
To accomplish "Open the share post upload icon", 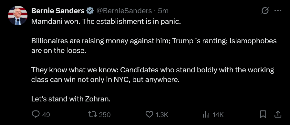I will 278,114.
